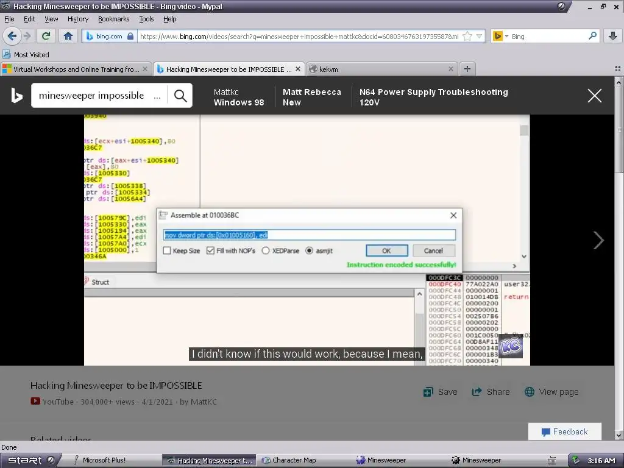Open the File menu
Image resolution: width=624 pixels, height=468 pixels.
coord(9,19)
